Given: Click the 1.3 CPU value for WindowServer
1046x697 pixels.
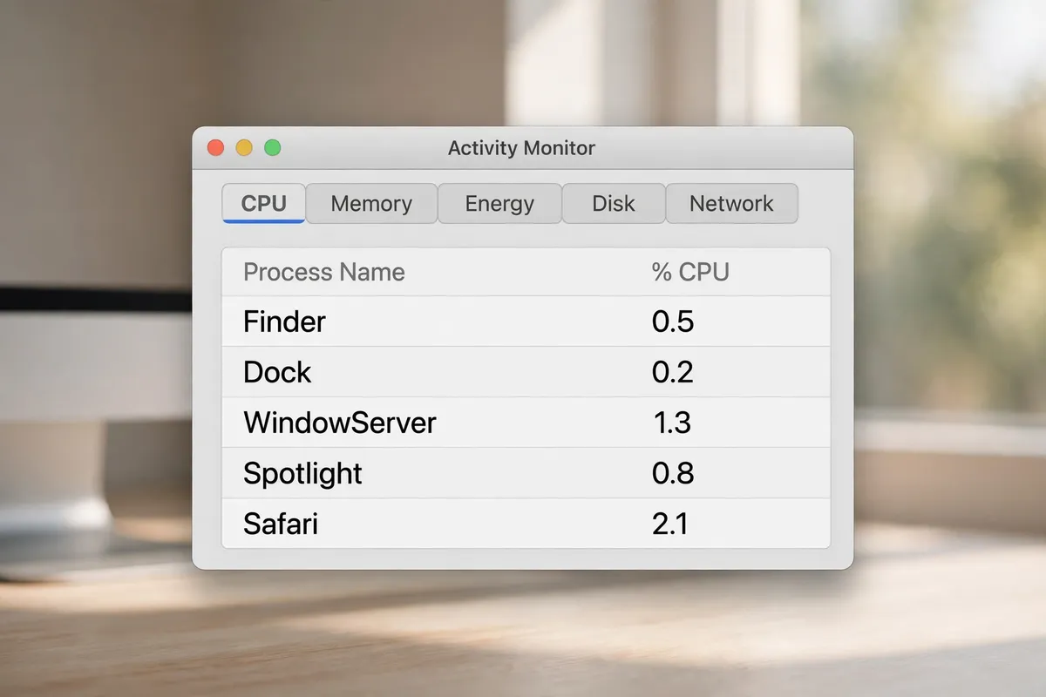Looking at the screenshot, I should click(x=672, y=423).
